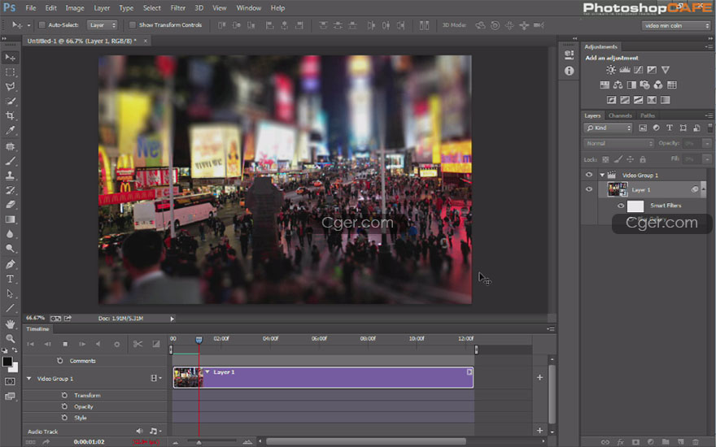
Task: Click the Layer 1 clip motion button
Action: [469, 372]
